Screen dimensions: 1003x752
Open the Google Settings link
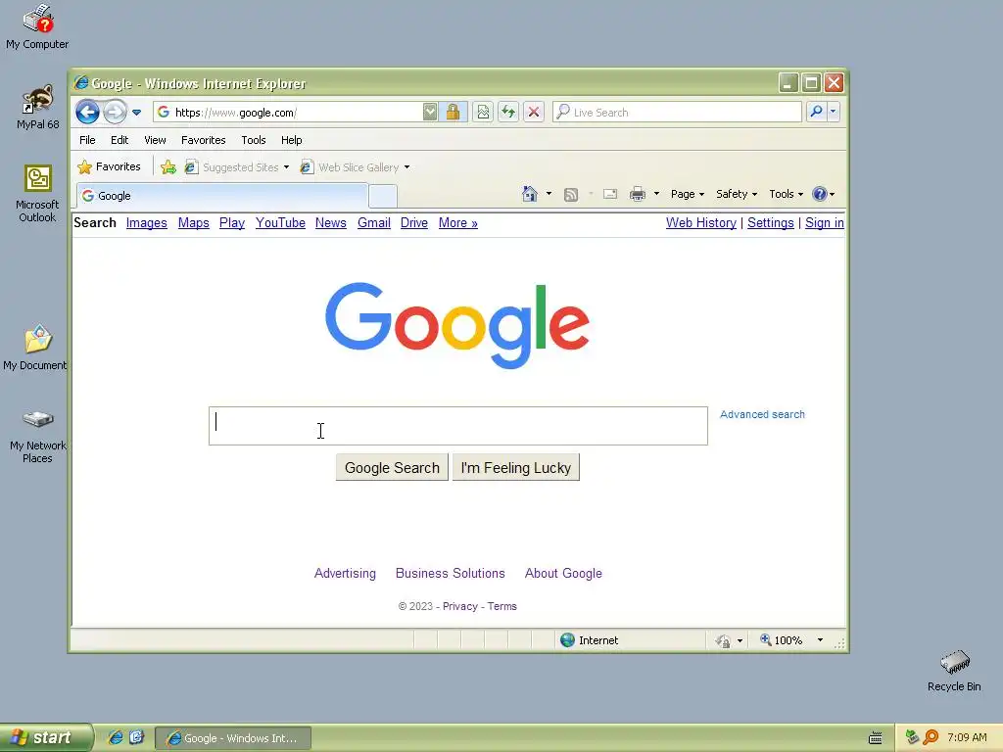770,223
